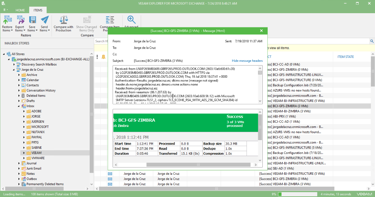Close the message preview window
375x197 pixels.
coord(261,31)
